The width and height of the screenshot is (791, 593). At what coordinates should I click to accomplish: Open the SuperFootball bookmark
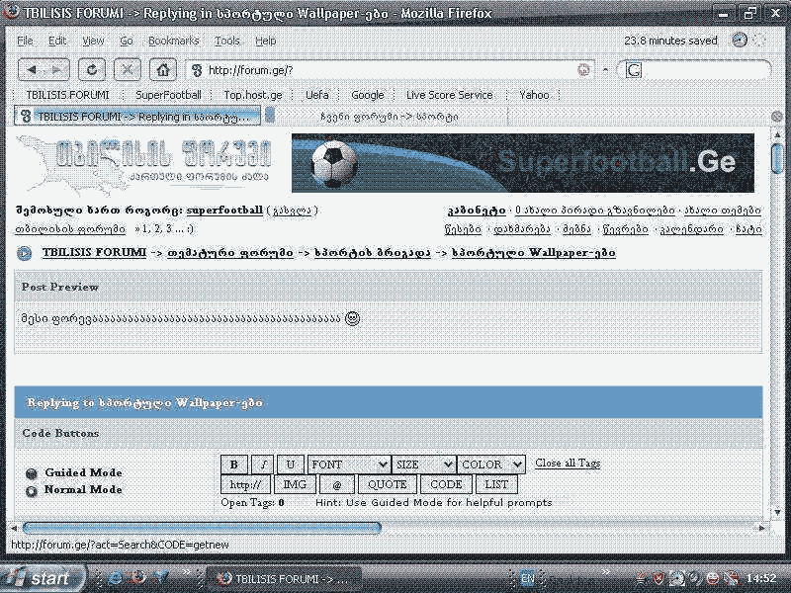tap(168, 95)
